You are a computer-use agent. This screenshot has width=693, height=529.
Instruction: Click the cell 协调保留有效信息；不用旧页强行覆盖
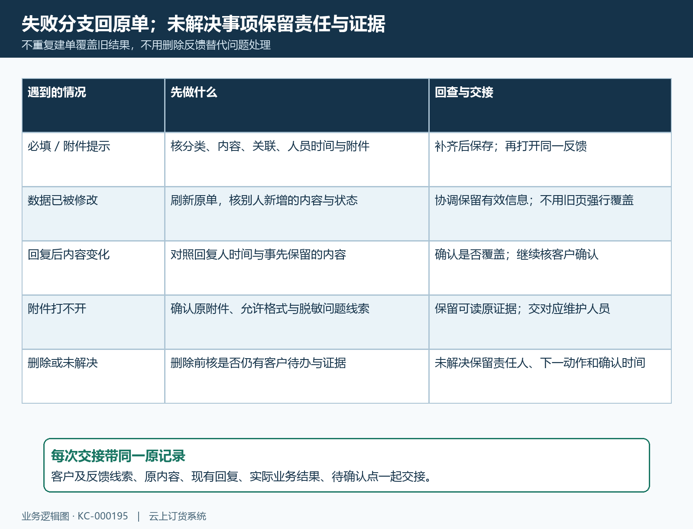coord(550,214)
